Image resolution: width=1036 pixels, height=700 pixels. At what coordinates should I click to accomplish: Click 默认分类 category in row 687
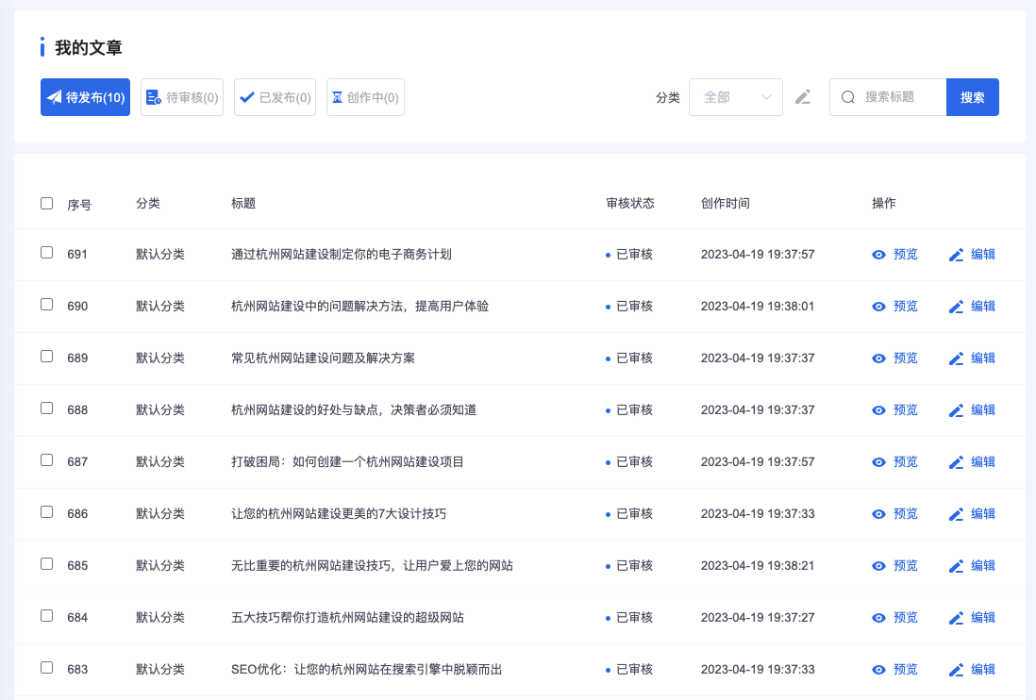[160, 461]
